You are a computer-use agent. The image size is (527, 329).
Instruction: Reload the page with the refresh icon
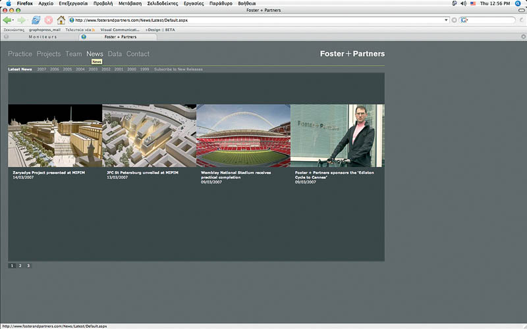pyautogui.click(x=36, y=20)
